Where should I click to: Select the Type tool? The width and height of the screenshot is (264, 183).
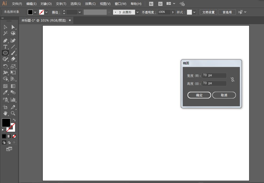point(5,47)
